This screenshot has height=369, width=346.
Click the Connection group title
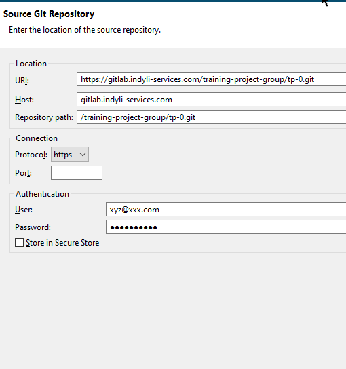point(37,138)
